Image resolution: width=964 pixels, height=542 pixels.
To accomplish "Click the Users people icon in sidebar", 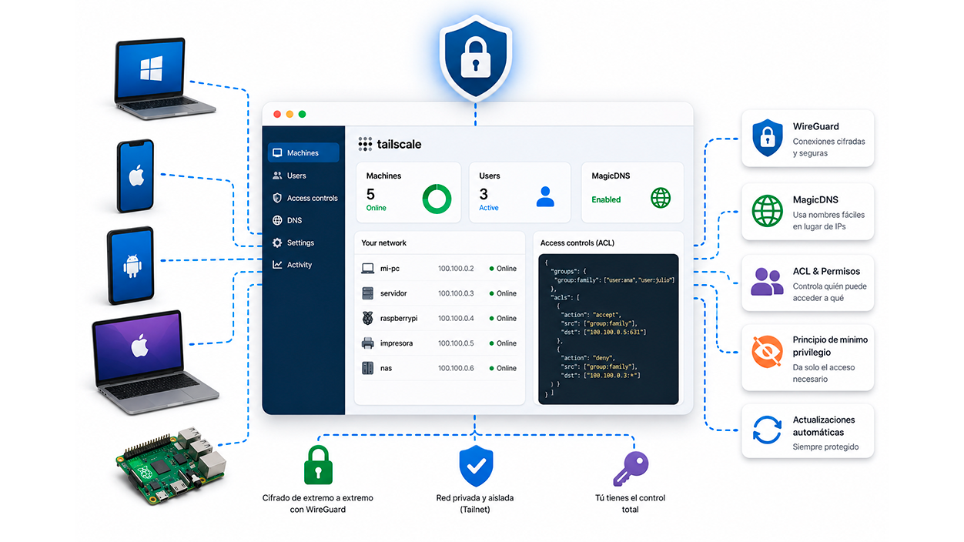I will click(277, 176).
